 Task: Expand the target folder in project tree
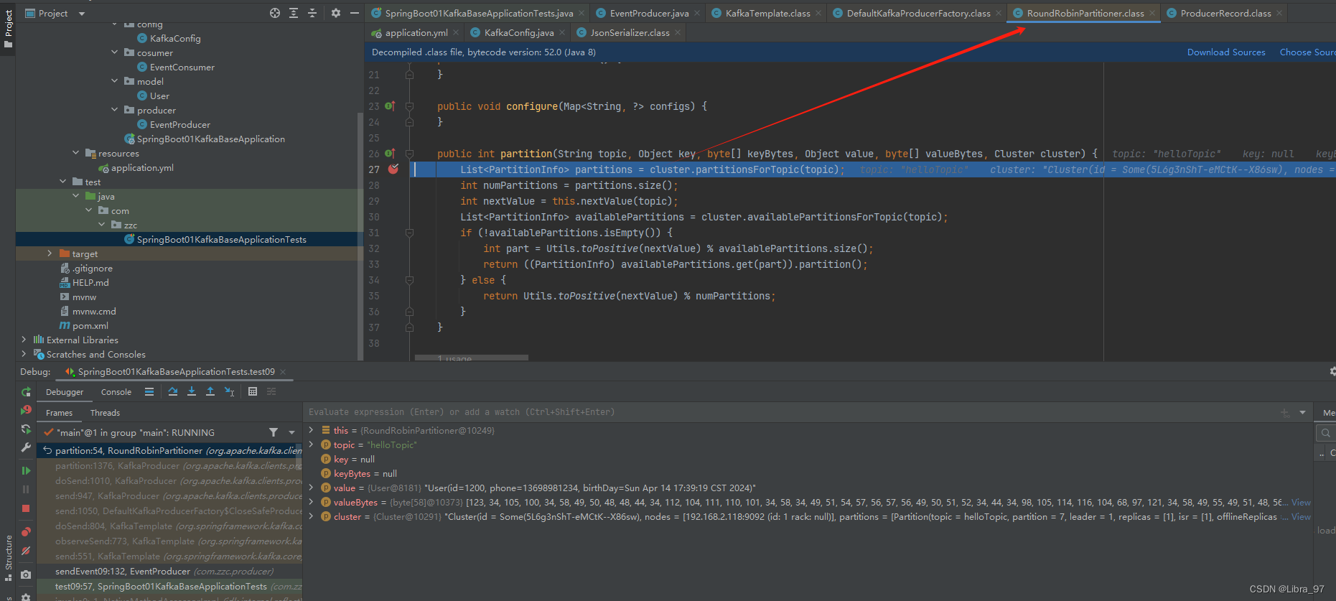[x=50, y=253]
